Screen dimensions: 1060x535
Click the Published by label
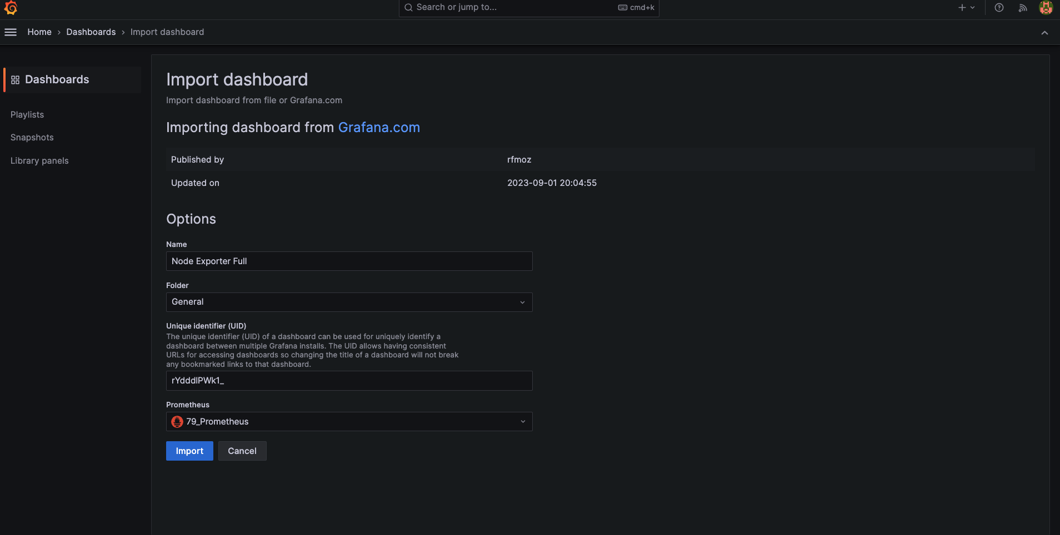197,160
